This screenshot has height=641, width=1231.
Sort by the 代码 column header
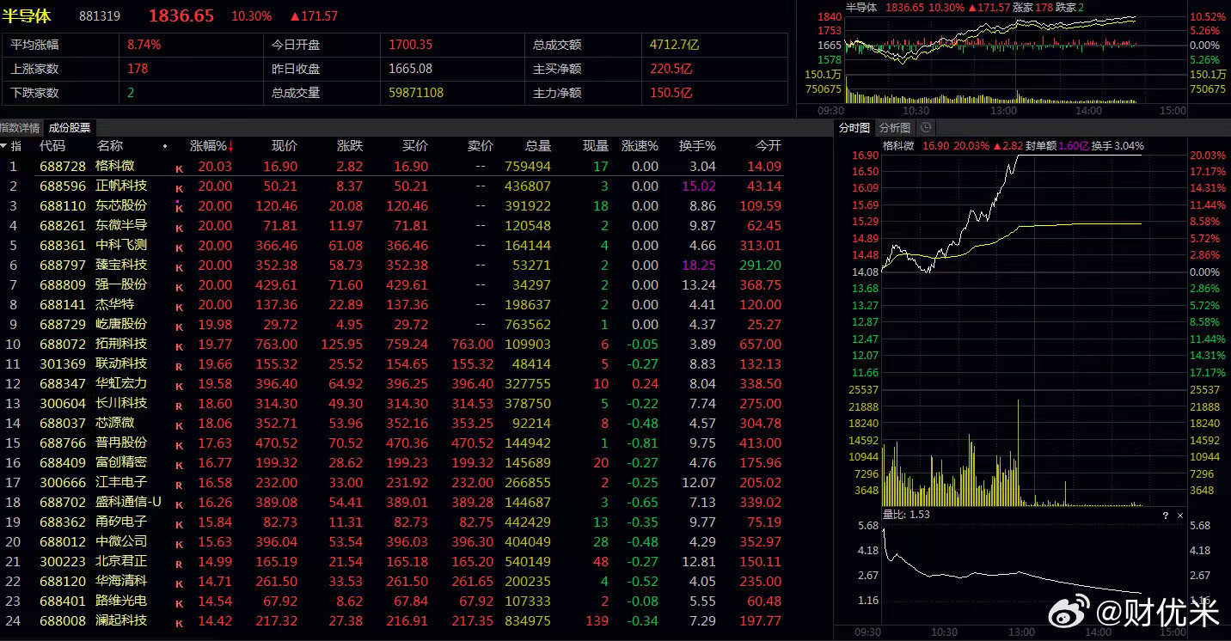[x=52, y=146]
